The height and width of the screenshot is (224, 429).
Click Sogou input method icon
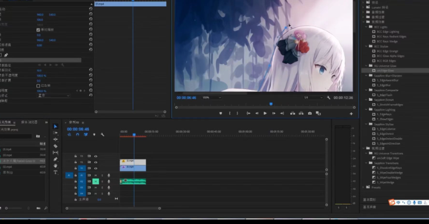coord(392,203)
